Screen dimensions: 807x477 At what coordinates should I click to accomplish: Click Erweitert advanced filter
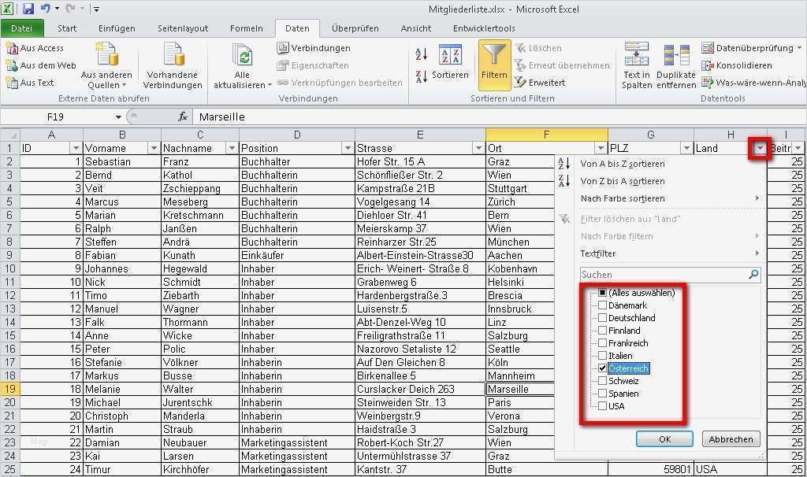tap(540, 82)
